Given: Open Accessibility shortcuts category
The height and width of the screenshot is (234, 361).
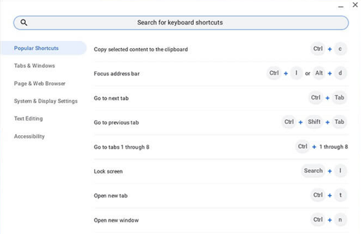Looking at the screenshot, I should click(x=29, y=136).
